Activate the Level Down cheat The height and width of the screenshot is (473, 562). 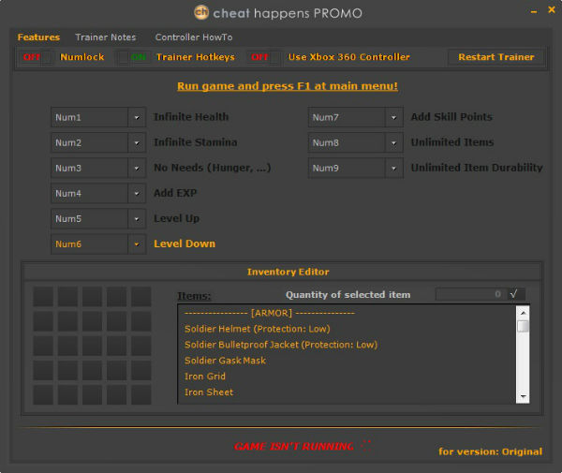[185, 244]
